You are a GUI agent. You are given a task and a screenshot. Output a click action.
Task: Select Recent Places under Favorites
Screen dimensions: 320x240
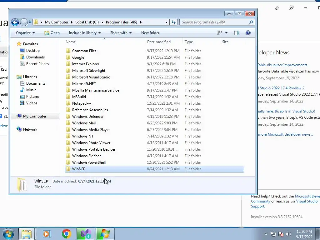(37, 64)
